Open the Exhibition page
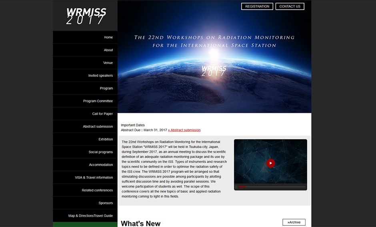376x227 pixels. (85, 139)
